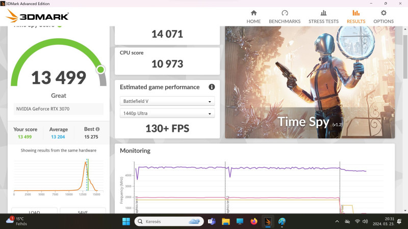Image resolution: width=408 pixels, height=229 pixels.
Task: Click the 3DMark taskbar icon
Action: pyautogui.click(x=268, y=221)
